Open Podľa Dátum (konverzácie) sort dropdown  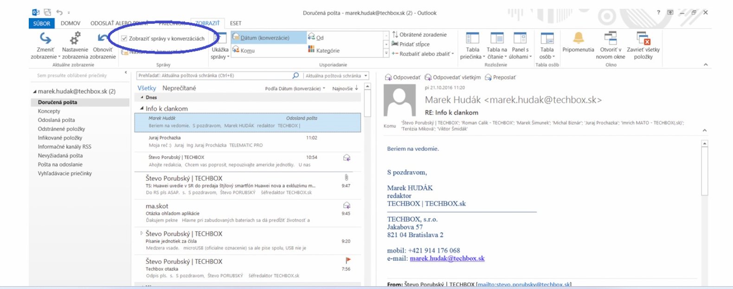pos(295,89)
